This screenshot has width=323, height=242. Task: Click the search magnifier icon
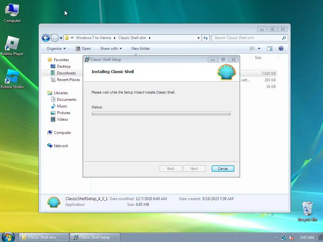coord(284,38)
